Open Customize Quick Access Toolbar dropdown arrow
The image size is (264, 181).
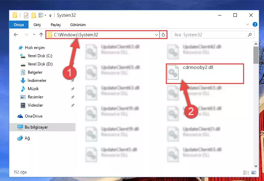coord(50,16)
